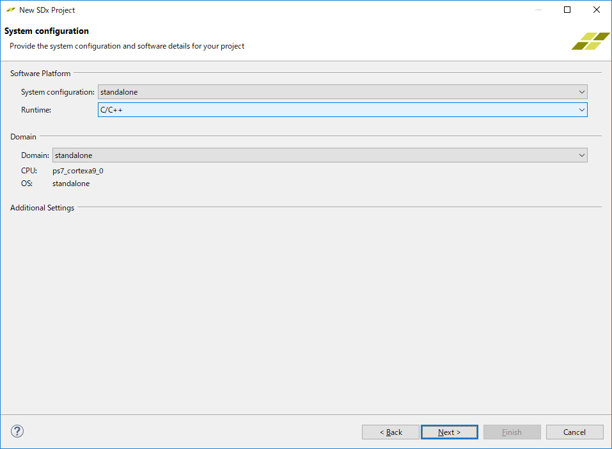Click the SDx application icon in title bar

pos(10,10)
